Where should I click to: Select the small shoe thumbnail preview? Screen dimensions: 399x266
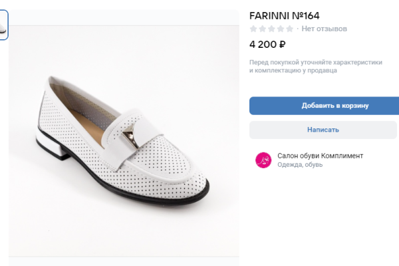(x=3, y=27)
